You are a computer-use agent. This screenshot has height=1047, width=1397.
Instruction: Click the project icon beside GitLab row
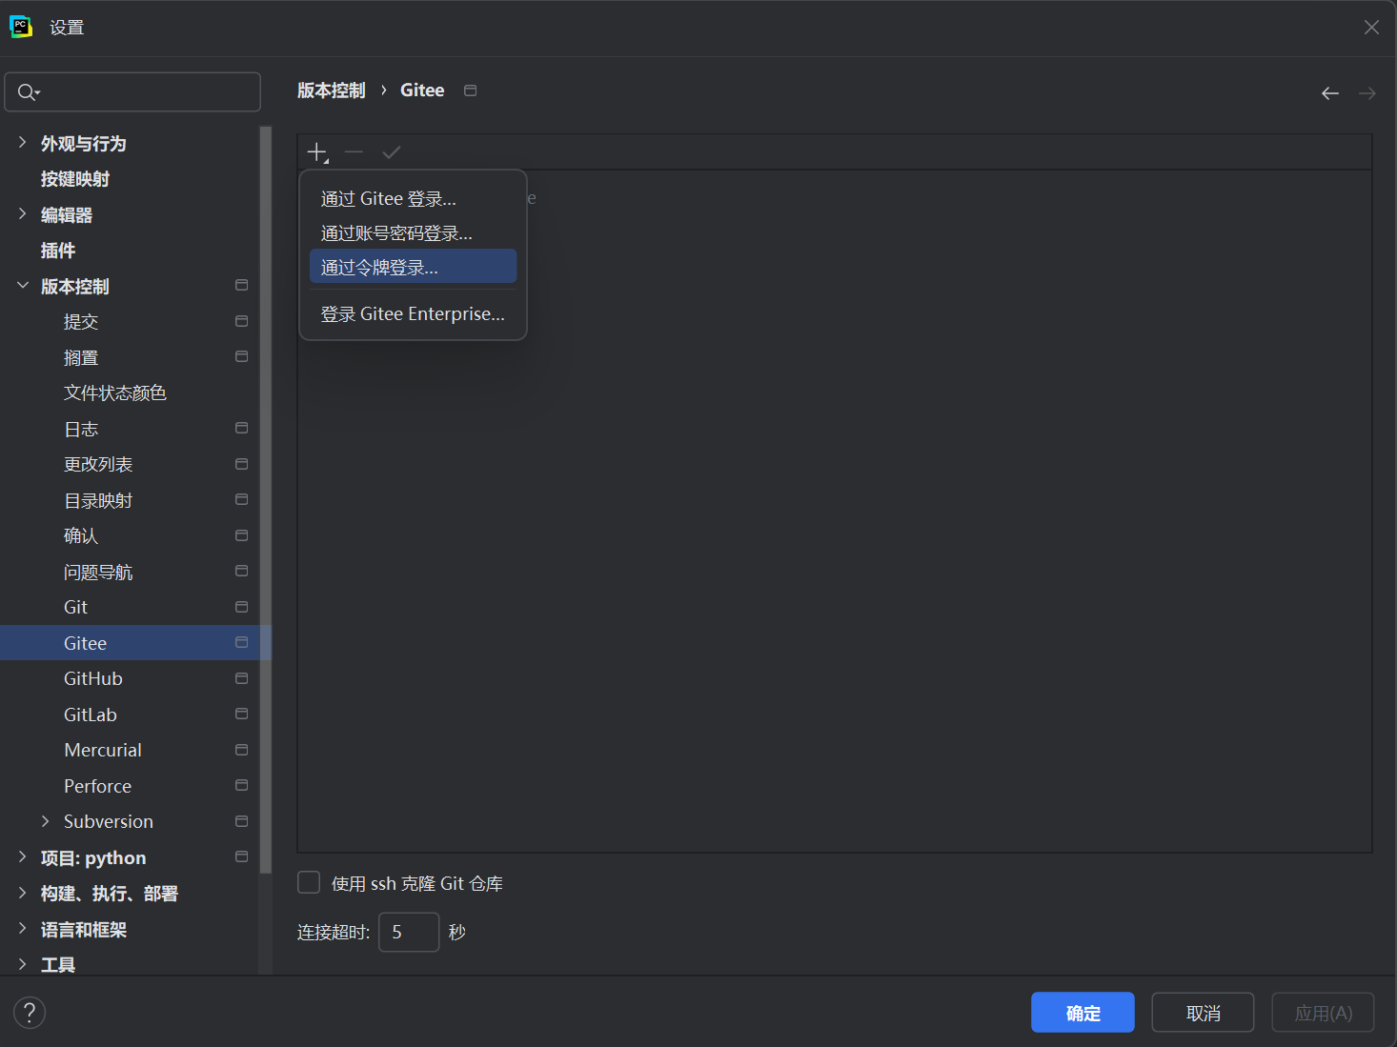pyautogui.click(x=242, y=715)
